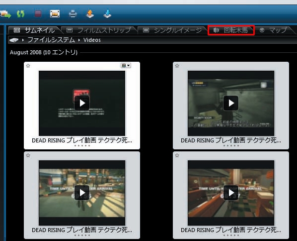Click the August 2008 (10 エントリ) group header

[44, 52]
